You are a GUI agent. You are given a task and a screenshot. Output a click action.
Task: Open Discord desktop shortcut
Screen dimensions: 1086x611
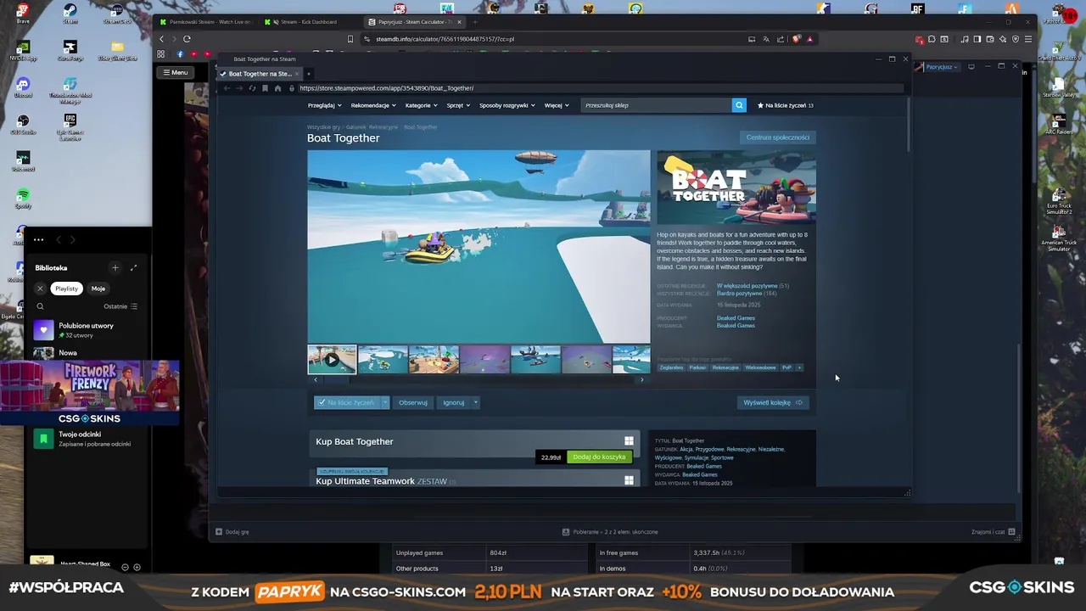(x=23, y=87)
